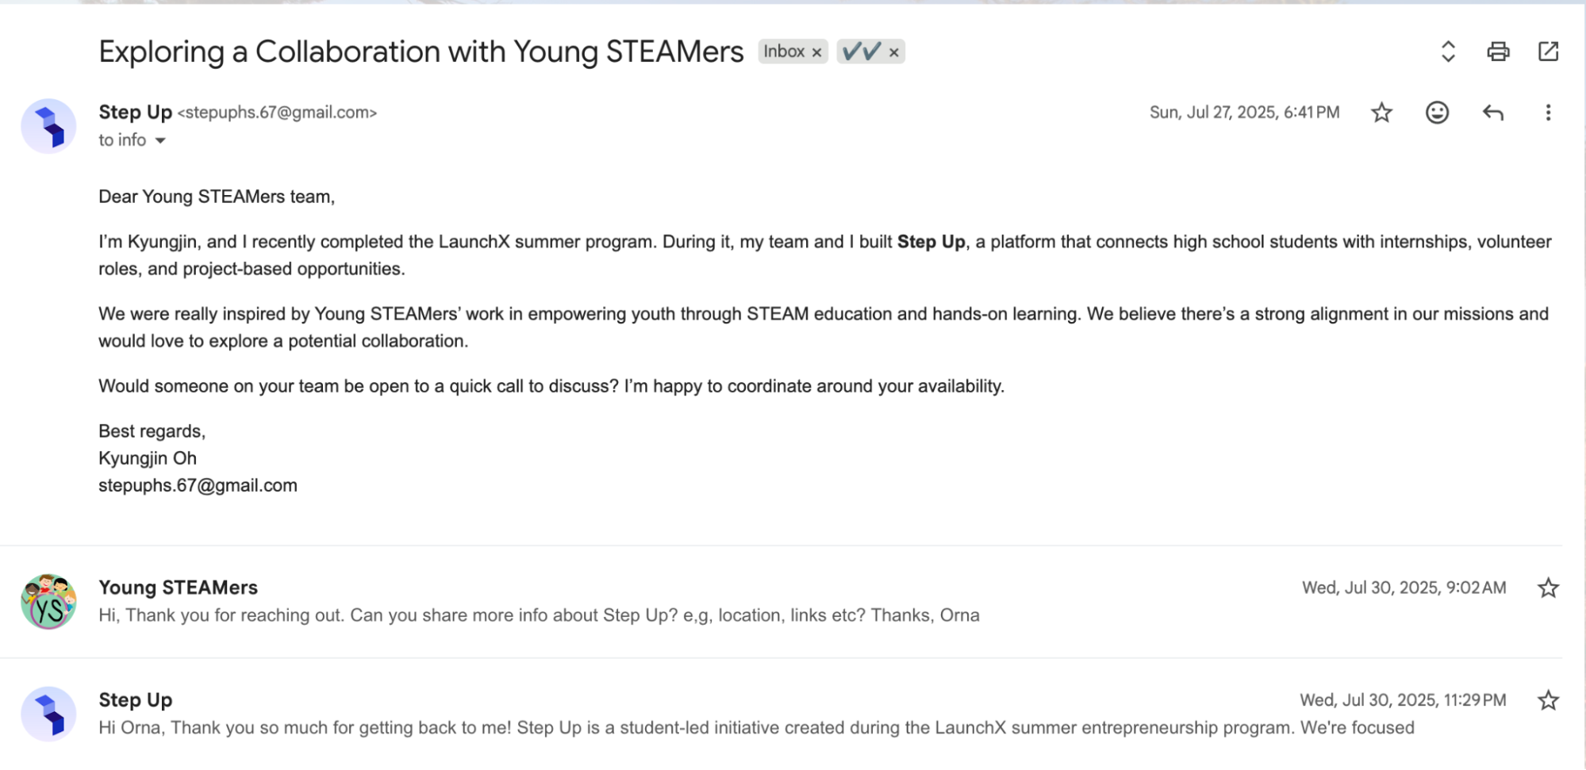1586x770 pixels.
Task: Remove the double-checkmark label
Action: (x=893, y=52)
